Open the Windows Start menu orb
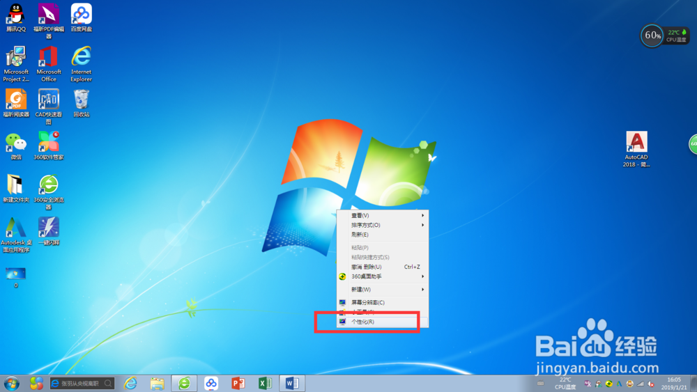Screen dimensions: 697x392 (12, 383)
